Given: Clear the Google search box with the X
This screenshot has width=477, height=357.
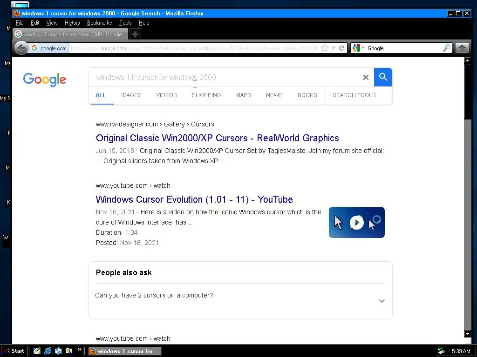Looking at the screenshot, I should pyautogui.click(x=366, y=78).
